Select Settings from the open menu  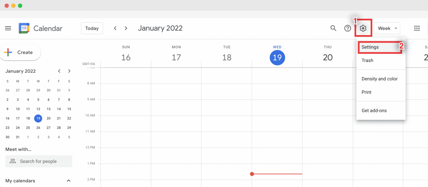(x=370, y=47)
